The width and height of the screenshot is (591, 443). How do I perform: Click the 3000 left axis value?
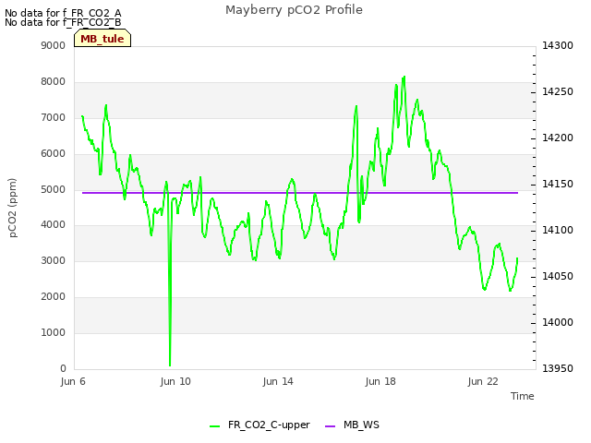54,260
